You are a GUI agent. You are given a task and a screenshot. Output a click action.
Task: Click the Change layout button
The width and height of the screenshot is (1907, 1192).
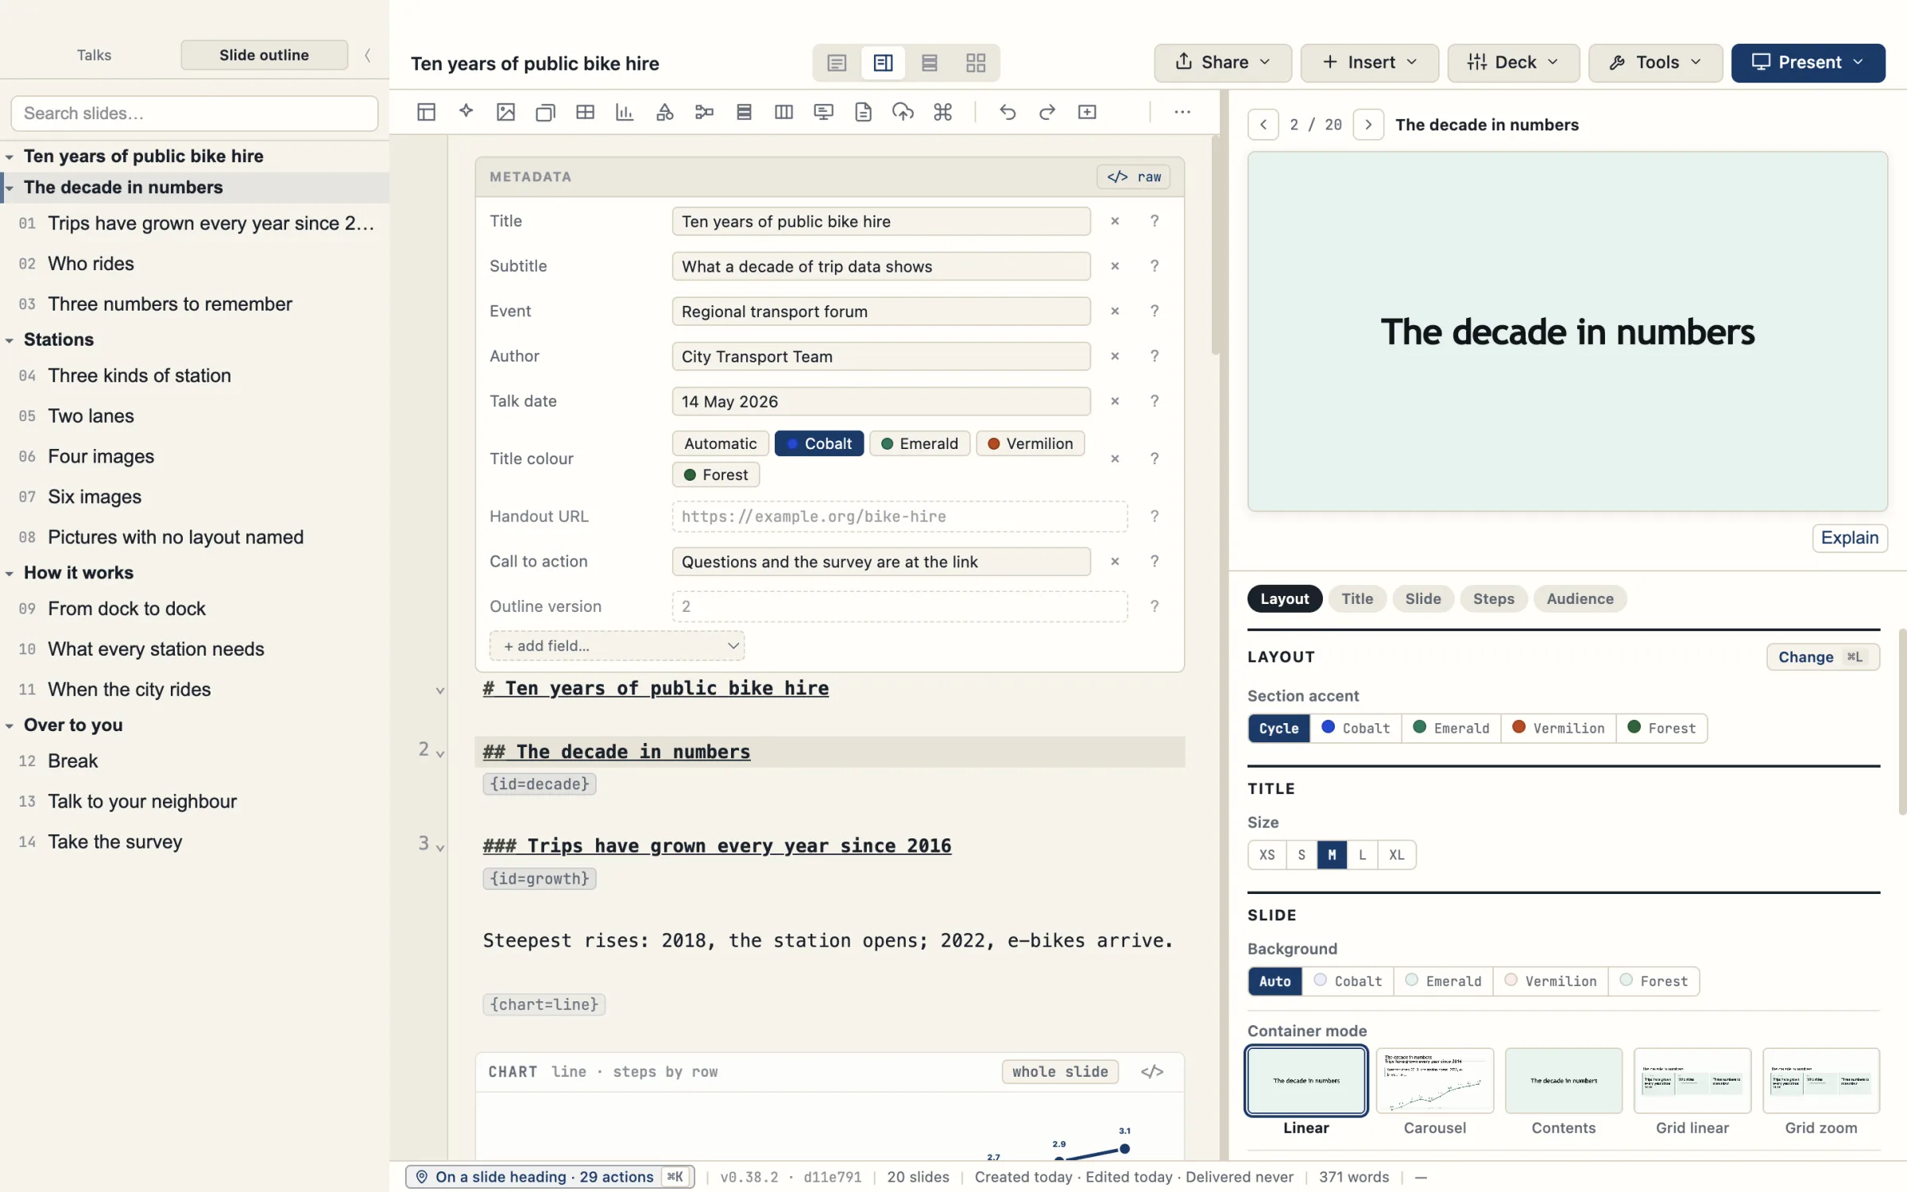click(x=1822, y=657)
